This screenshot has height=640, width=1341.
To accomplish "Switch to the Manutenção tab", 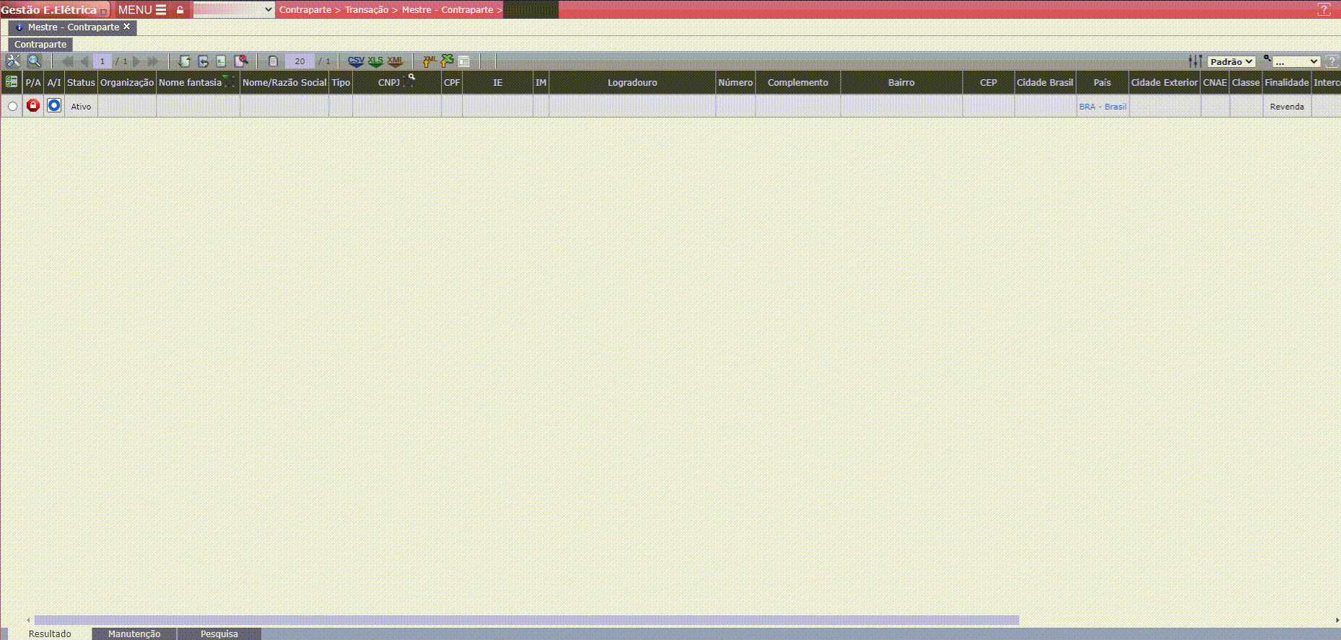I will click(x=134, y=634).
